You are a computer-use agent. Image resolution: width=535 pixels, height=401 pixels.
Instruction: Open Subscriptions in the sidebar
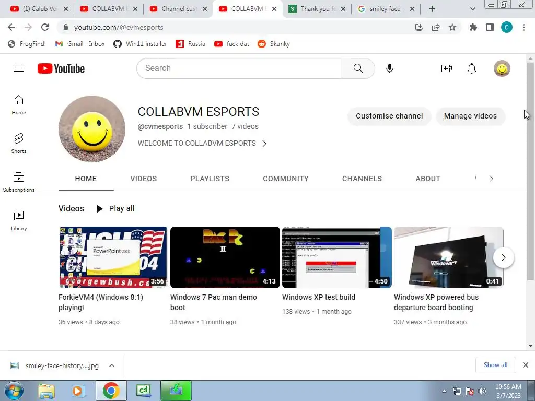click(x=19, y=182)
